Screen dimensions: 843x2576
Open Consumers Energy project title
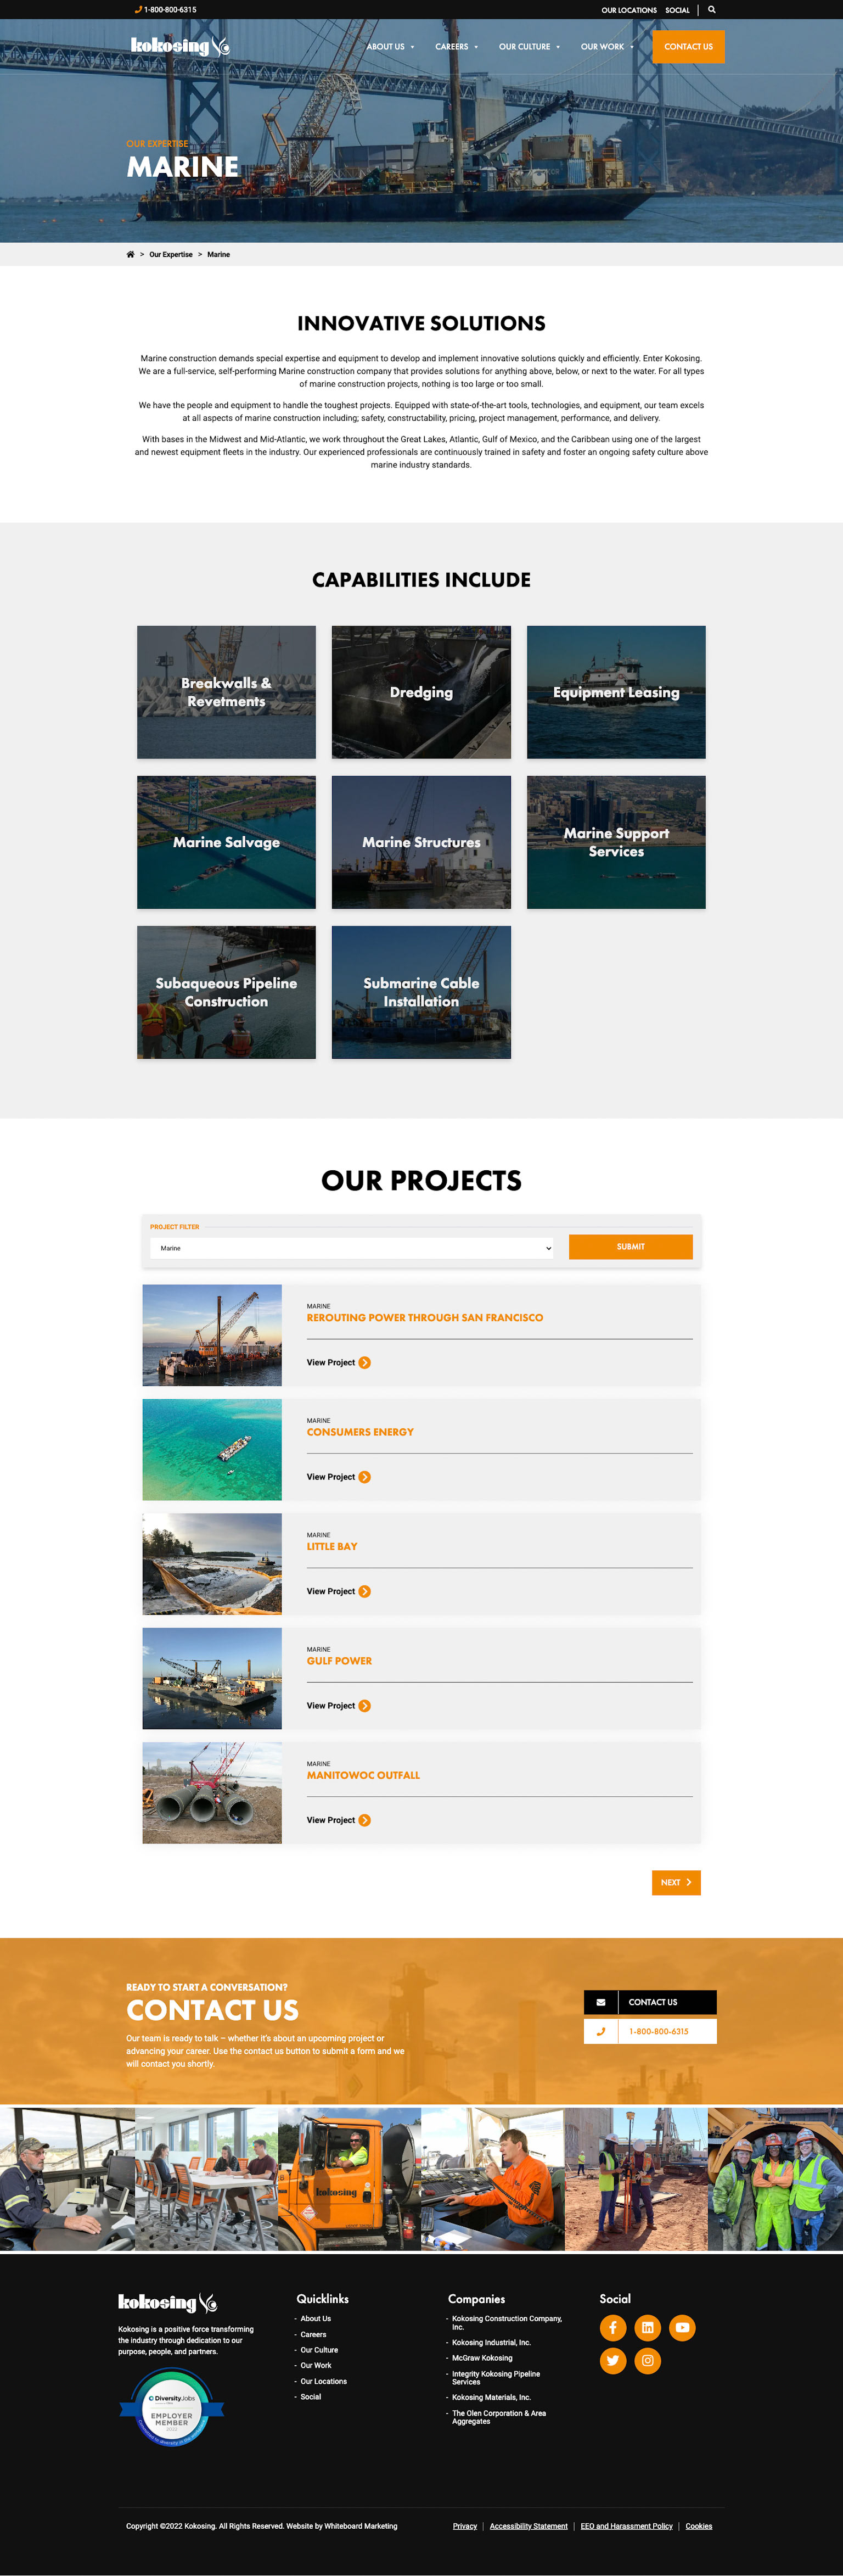coord(360,1432)
